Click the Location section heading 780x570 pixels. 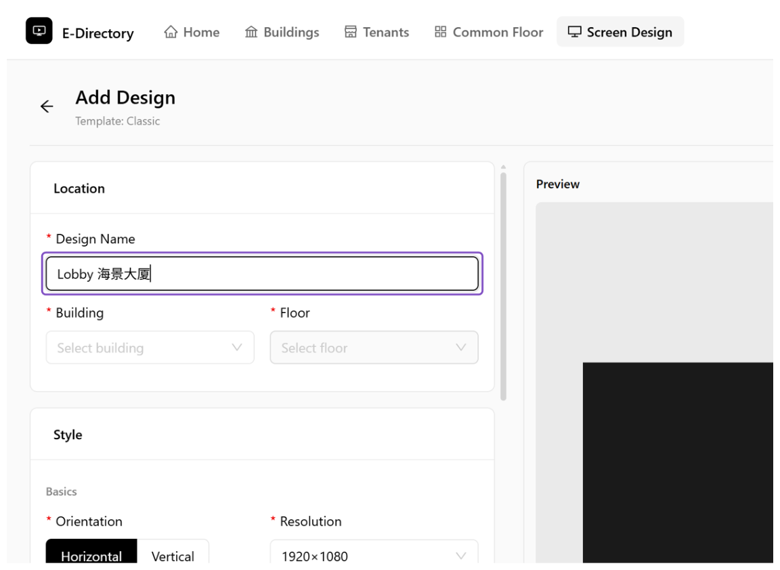(79, 188)
